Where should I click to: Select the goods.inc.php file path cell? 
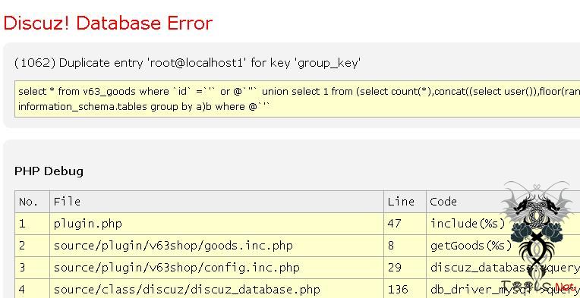pyautogui.click(x=217, y=246)
